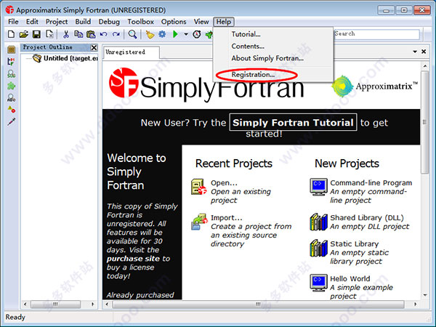Viewport: 436px width, 327px height.
Task: Click the Import project folder icon
Action: tap(199, 222)
